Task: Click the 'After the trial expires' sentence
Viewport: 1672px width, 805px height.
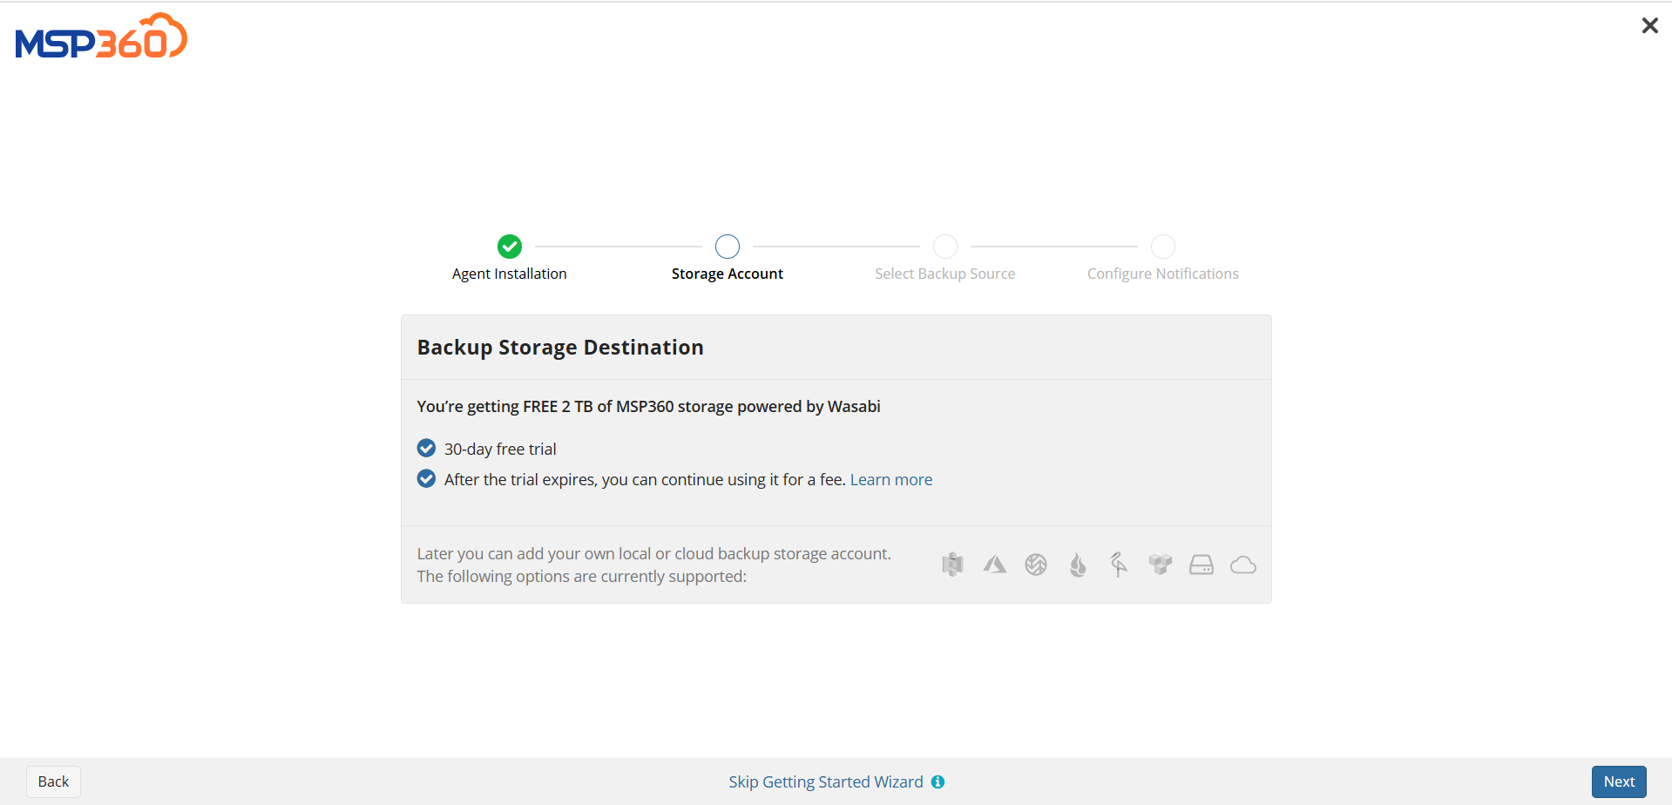Action: (645, 479)
